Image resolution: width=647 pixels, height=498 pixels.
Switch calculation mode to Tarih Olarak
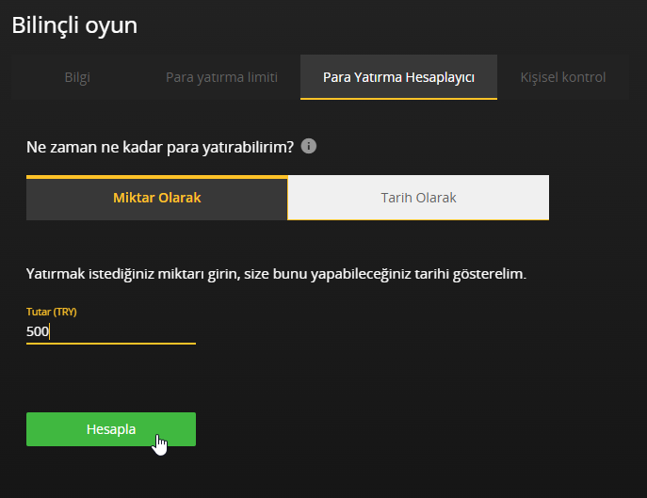point(418,199)
